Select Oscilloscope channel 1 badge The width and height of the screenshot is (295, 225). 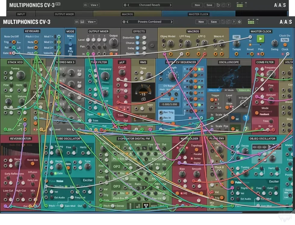point(246,118)
